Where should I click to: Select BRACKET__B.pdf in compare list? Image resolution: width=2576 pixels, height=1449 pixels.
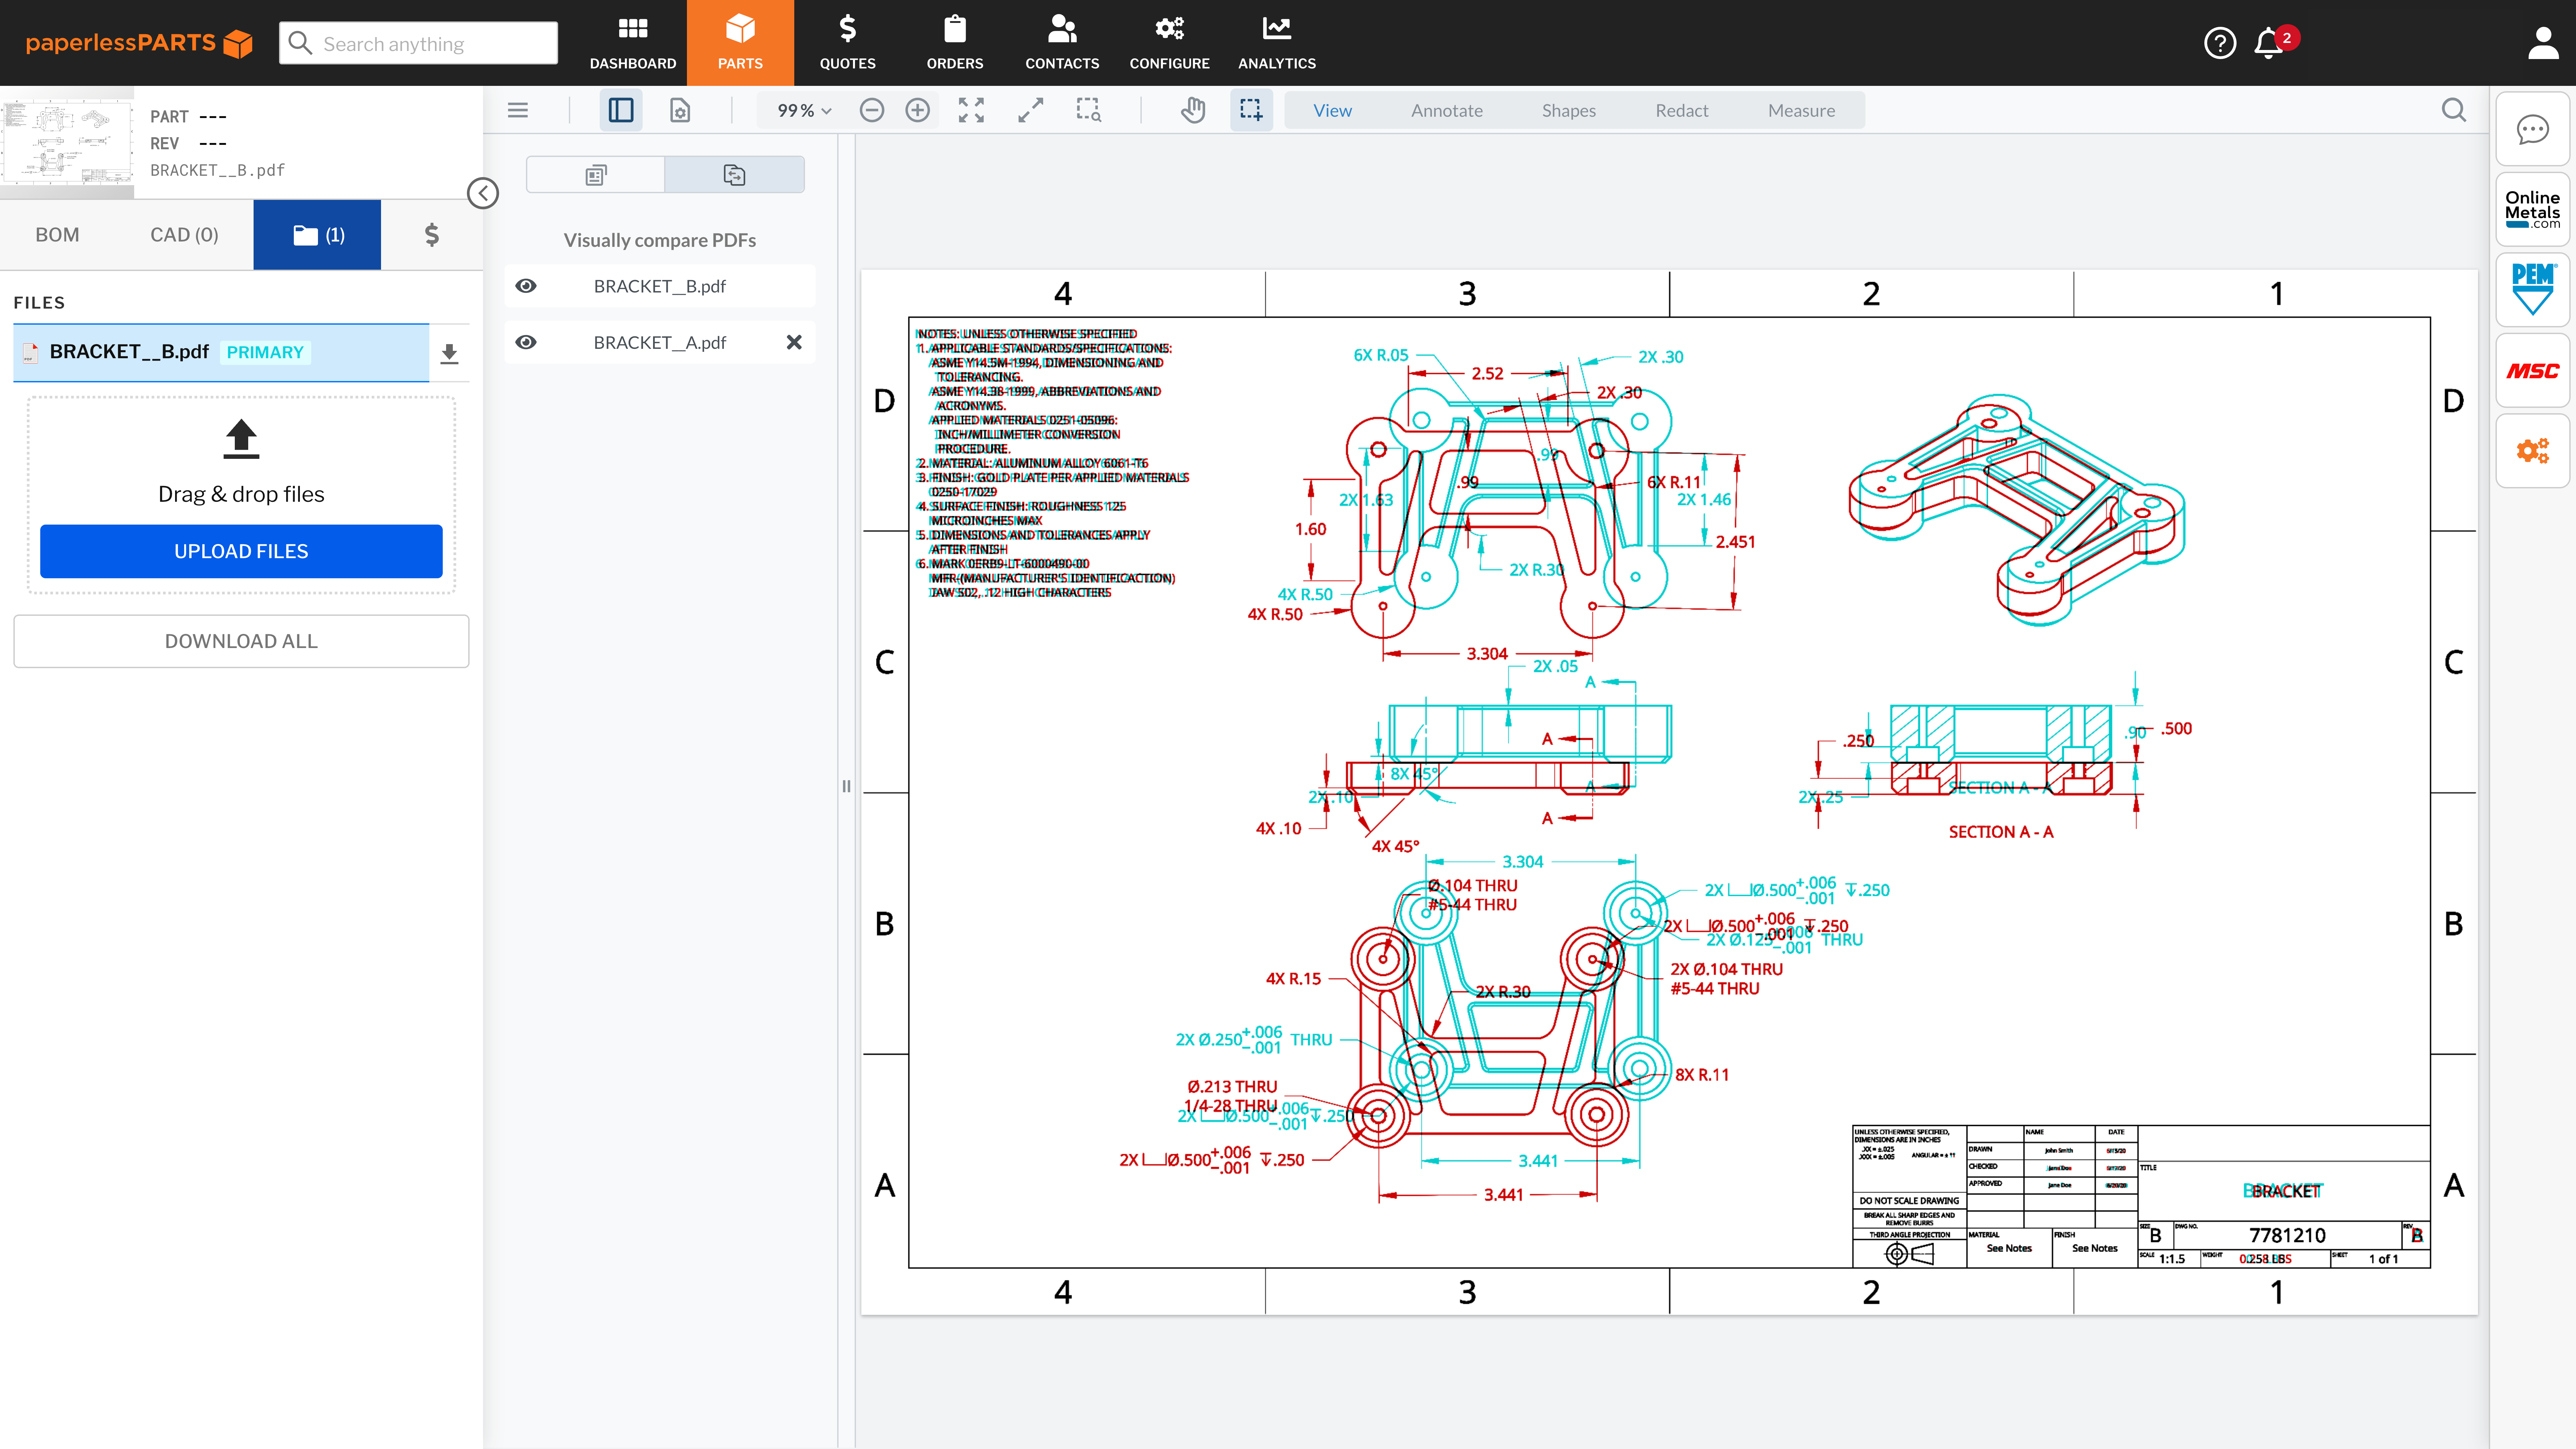coord(660,286)
